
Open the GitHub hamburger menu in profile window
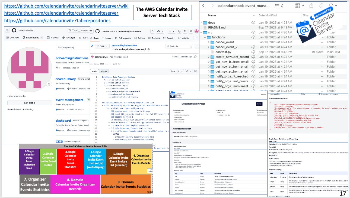point(8,30)
